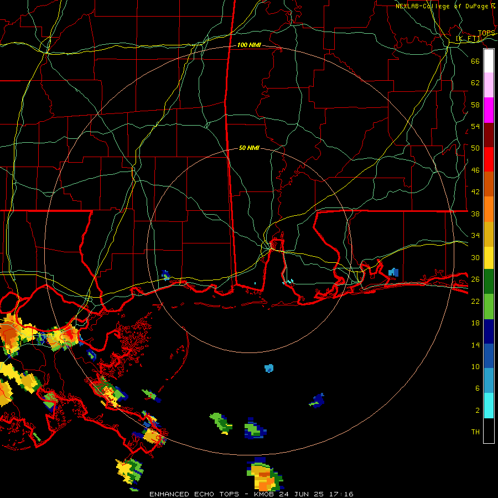Viewport: 498px width, 498px height.
Task: Click the legend value '6'
Action: coord(478,388)
